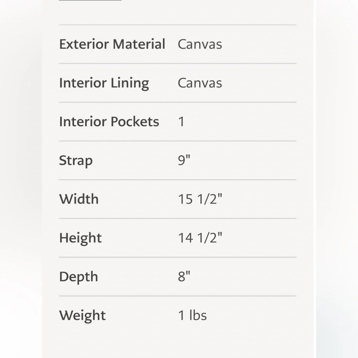Select the Weight label
Image resolution: width=358 pixels, height=358 pixels.
(x=82, y=316)
